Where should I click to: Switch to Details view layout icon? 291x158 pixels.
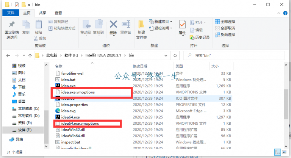[x=278, y=152]
